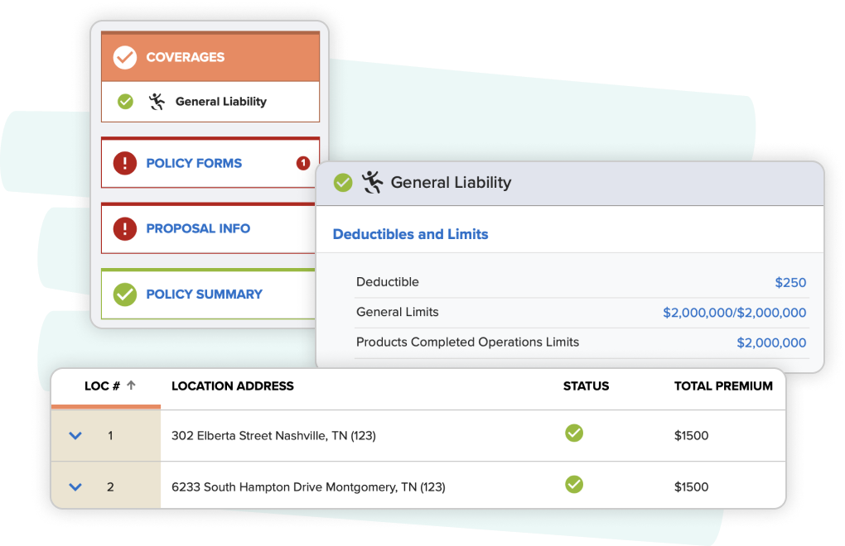Viewport: 845px width, 546px height.
Task: Click the green check in General Liability panel header
Action: (x=343, y=182)
